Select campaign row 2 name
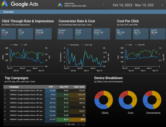 point(27,95)
